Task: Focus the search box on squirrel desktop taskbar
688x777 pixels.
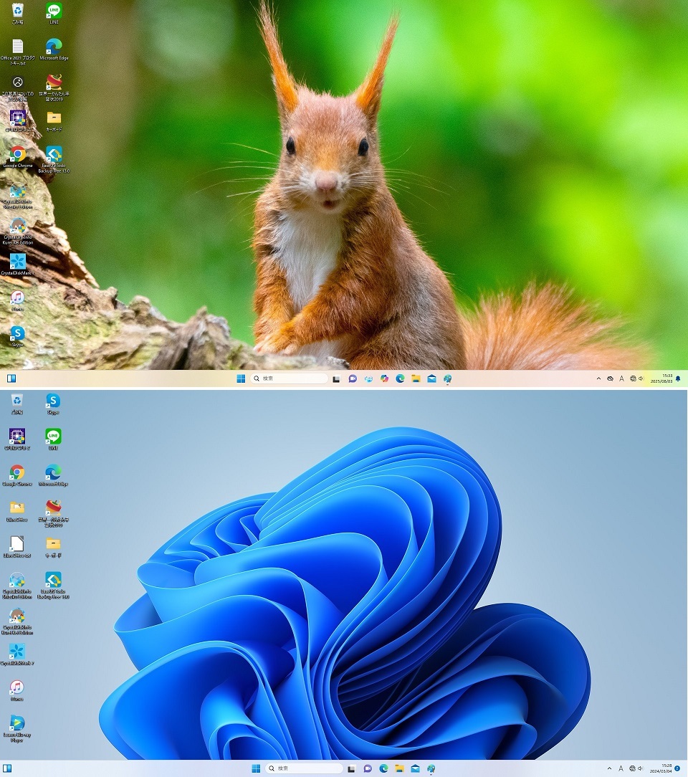Action: 290,378
